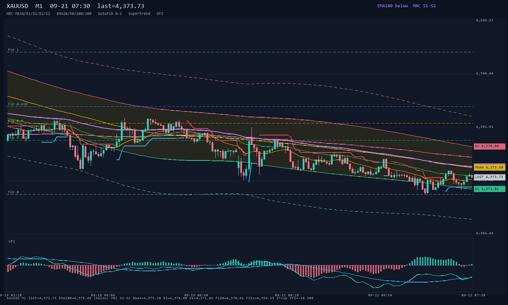
Task: Click the 4,381.91 price axis value
Action: tap(485, 127)
